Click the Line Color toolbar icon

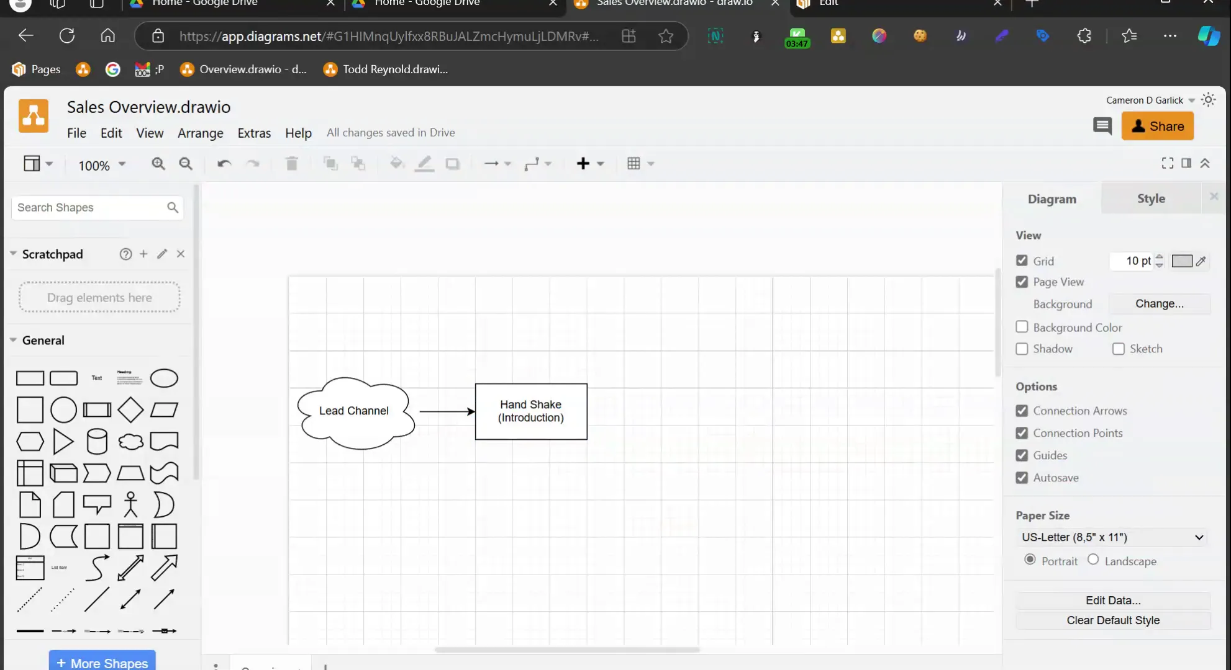point(424,163)
